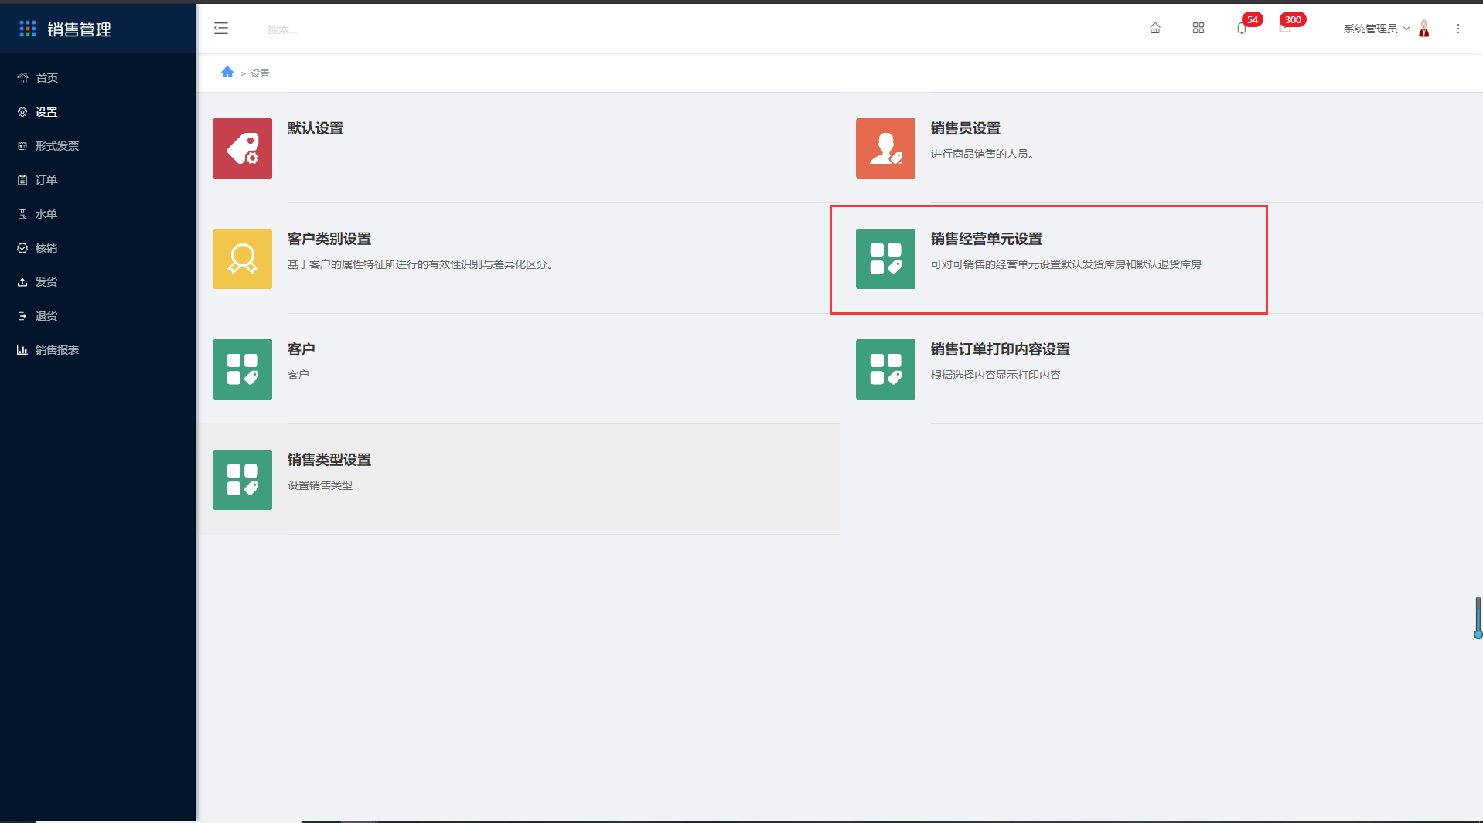The width and height of the screenshot is (1483, 823).
Task: Open the app grid icon beside 销售管理
Action: click(28, 29)
